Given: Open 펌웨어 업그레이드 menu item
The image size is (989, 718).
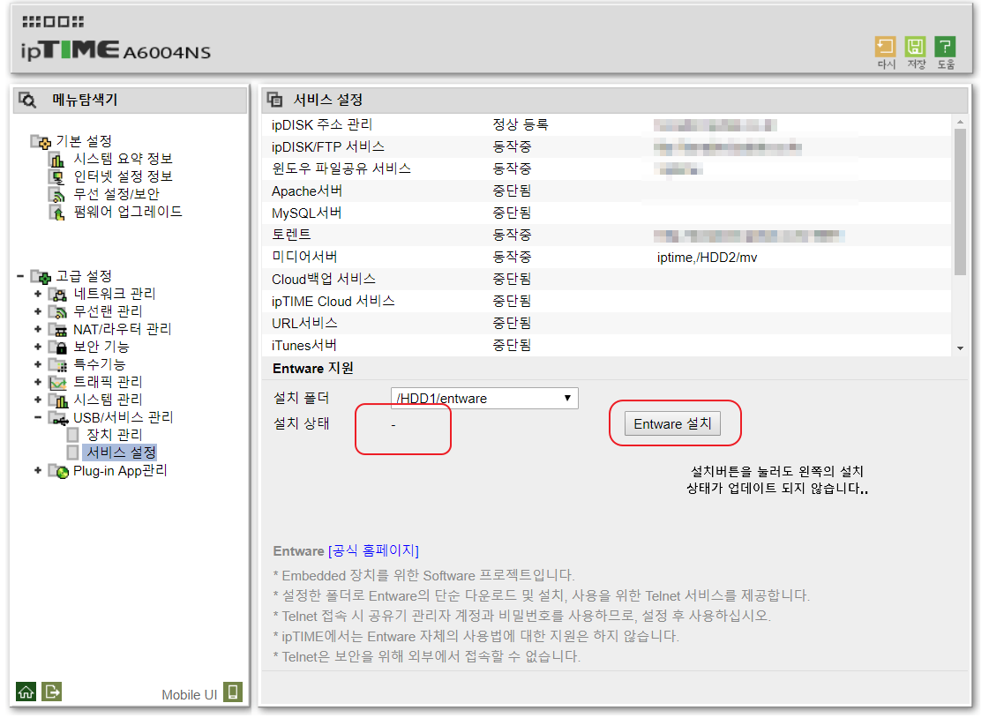Looking at the screenshot, I should click(x=128, y=212).
